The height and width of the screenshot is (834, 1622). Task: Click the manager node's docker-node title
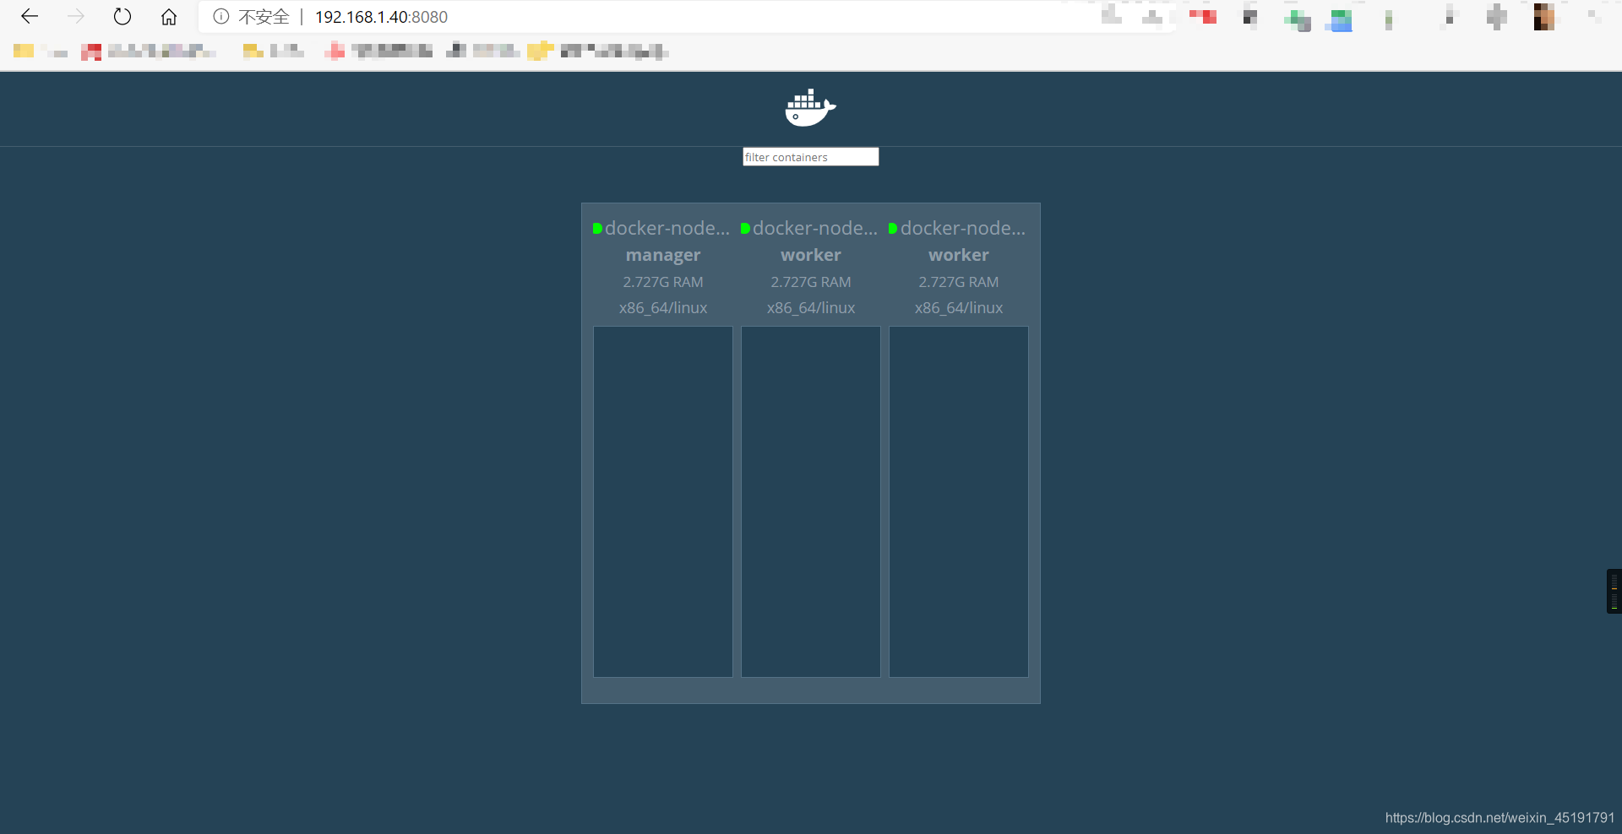(667, 228)
